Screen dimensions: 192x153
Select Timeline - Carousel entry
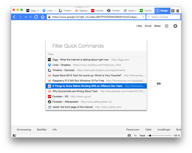tap(96, 70)
